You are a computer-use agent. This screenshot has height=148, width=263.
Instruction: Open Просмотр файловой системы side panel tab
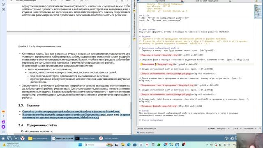click(x=134, y=26)
